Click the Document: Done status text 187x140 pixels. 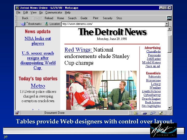(x=55, y=113)
